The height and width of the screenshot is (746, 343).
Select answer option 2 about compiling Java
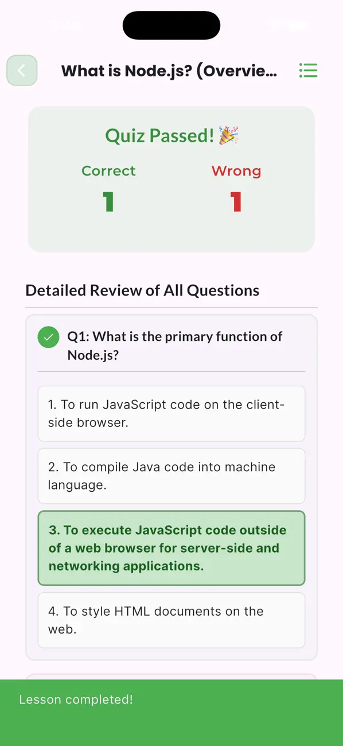(171, 476)
